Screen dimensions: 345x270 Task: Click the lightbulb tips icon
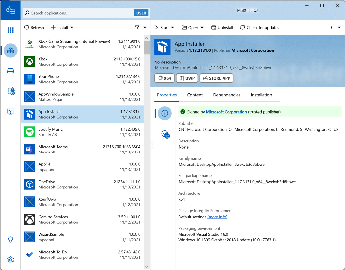10,239
